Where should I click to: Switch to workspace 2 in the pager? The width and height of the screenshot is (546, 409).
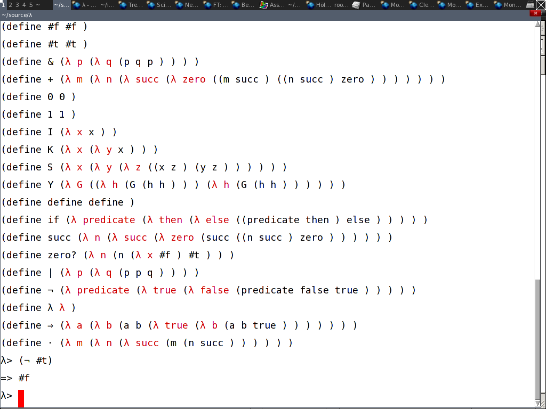click(x=10, y=5)
